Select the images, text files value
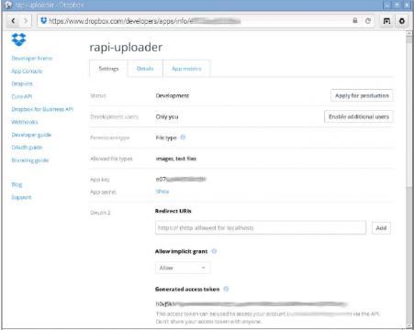This screenshot has width=414, height=330. (176, 159)
